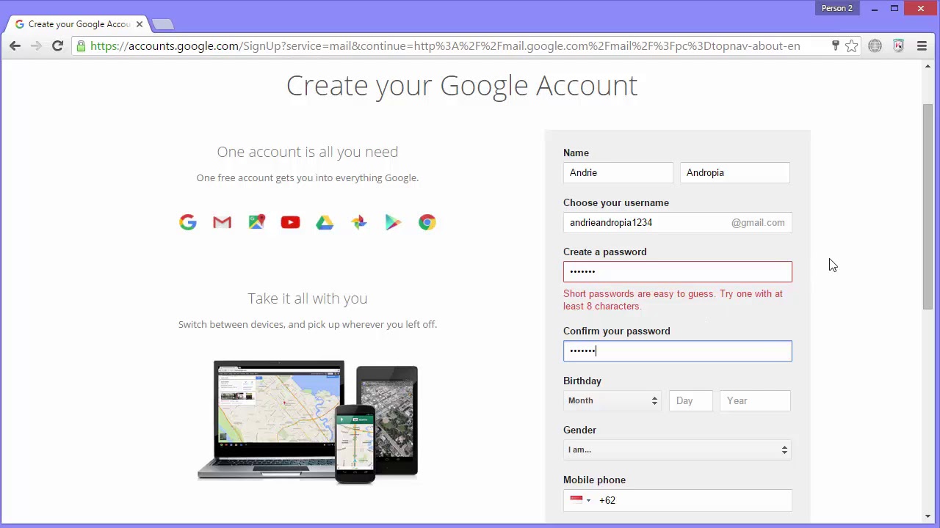The image size is (940, 528).
Task: Click the last name field with Andropia
Action: [x=735, y=172]
